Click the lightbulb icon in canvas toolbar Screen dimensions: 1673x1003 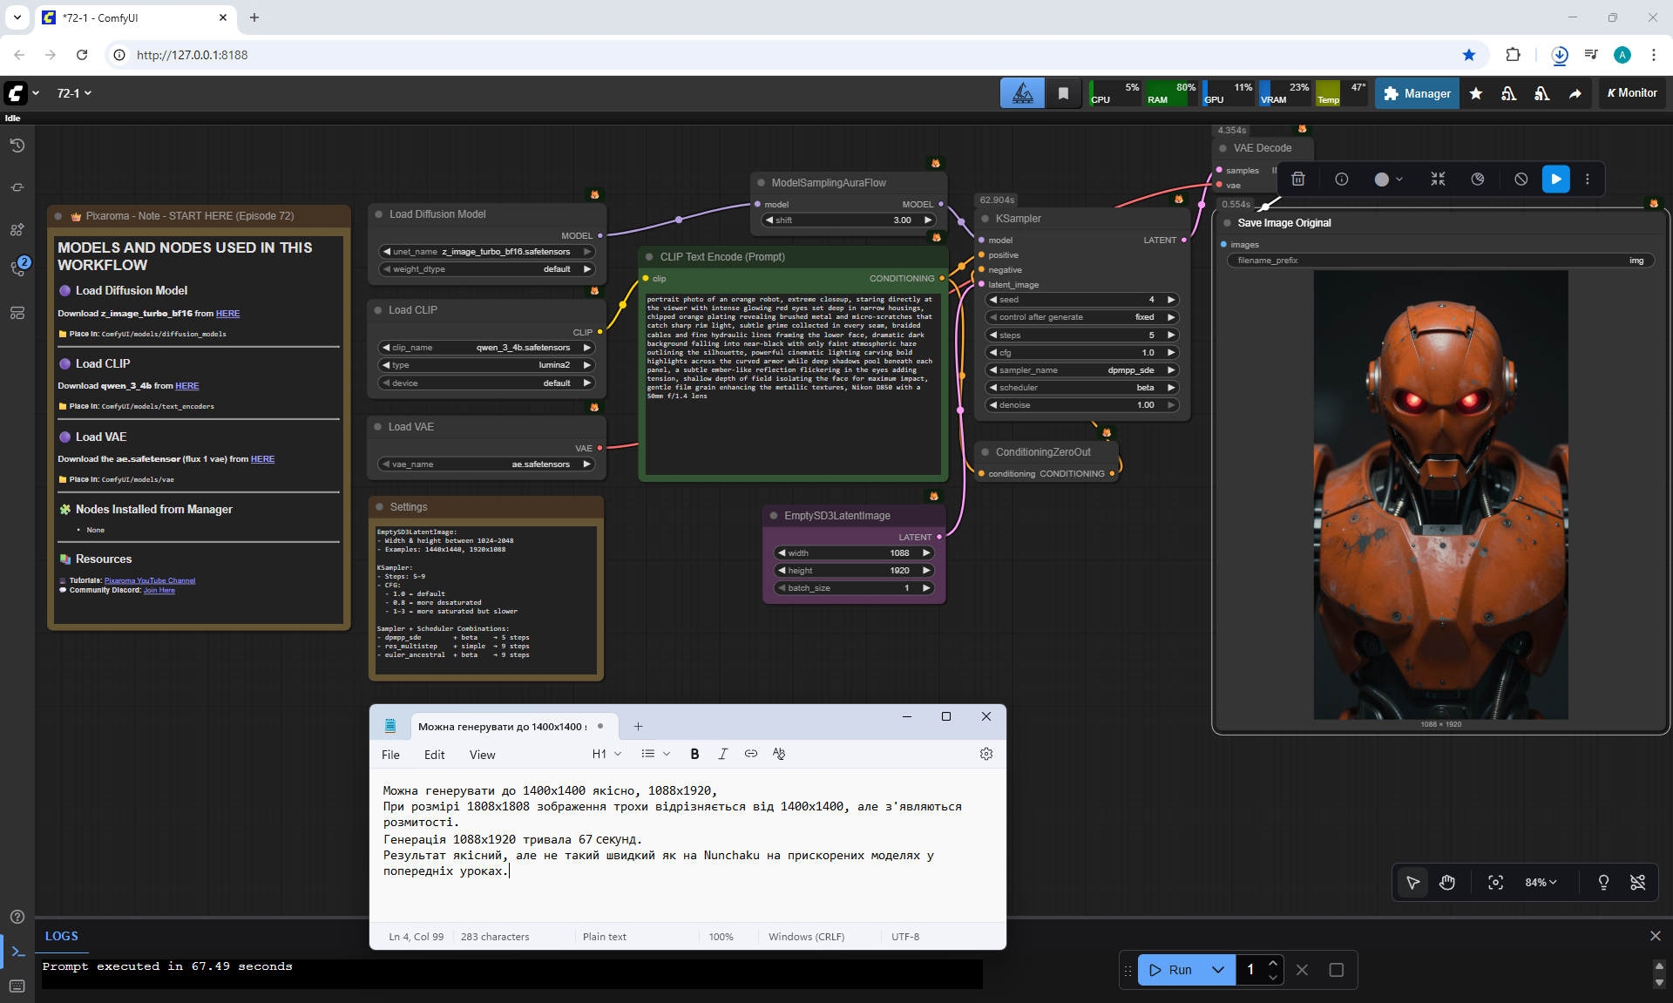pos(1602,883)
